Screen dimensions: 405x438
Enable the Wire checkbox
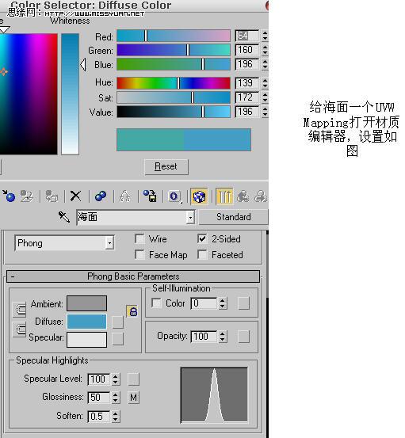point(139,239)
